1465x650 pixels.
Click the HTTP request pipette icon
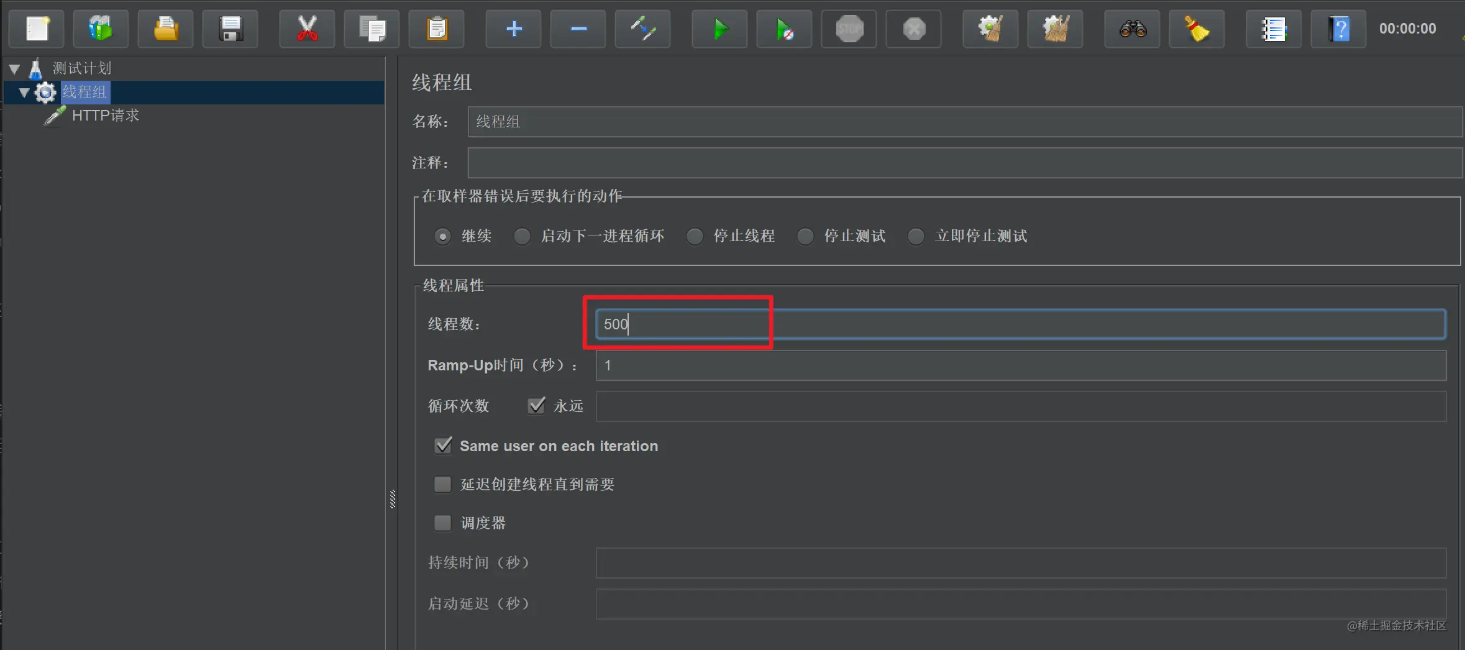click(x=55, y=116)
